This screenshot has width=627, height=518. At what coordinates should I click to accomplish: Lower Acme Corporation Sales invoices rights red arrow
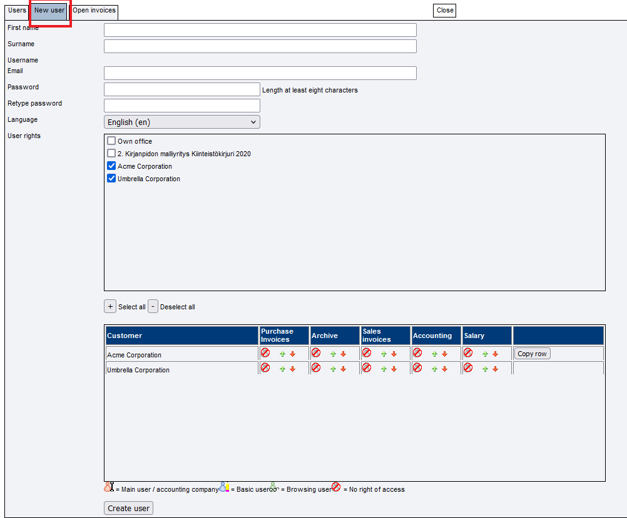point(394,354)
